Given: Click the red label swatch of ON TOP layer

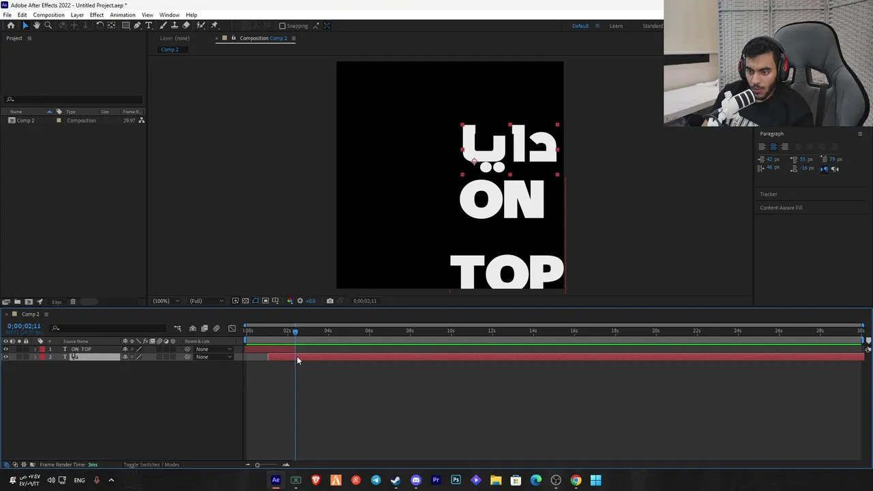Looking at the screenshot, I should (42, 349).
